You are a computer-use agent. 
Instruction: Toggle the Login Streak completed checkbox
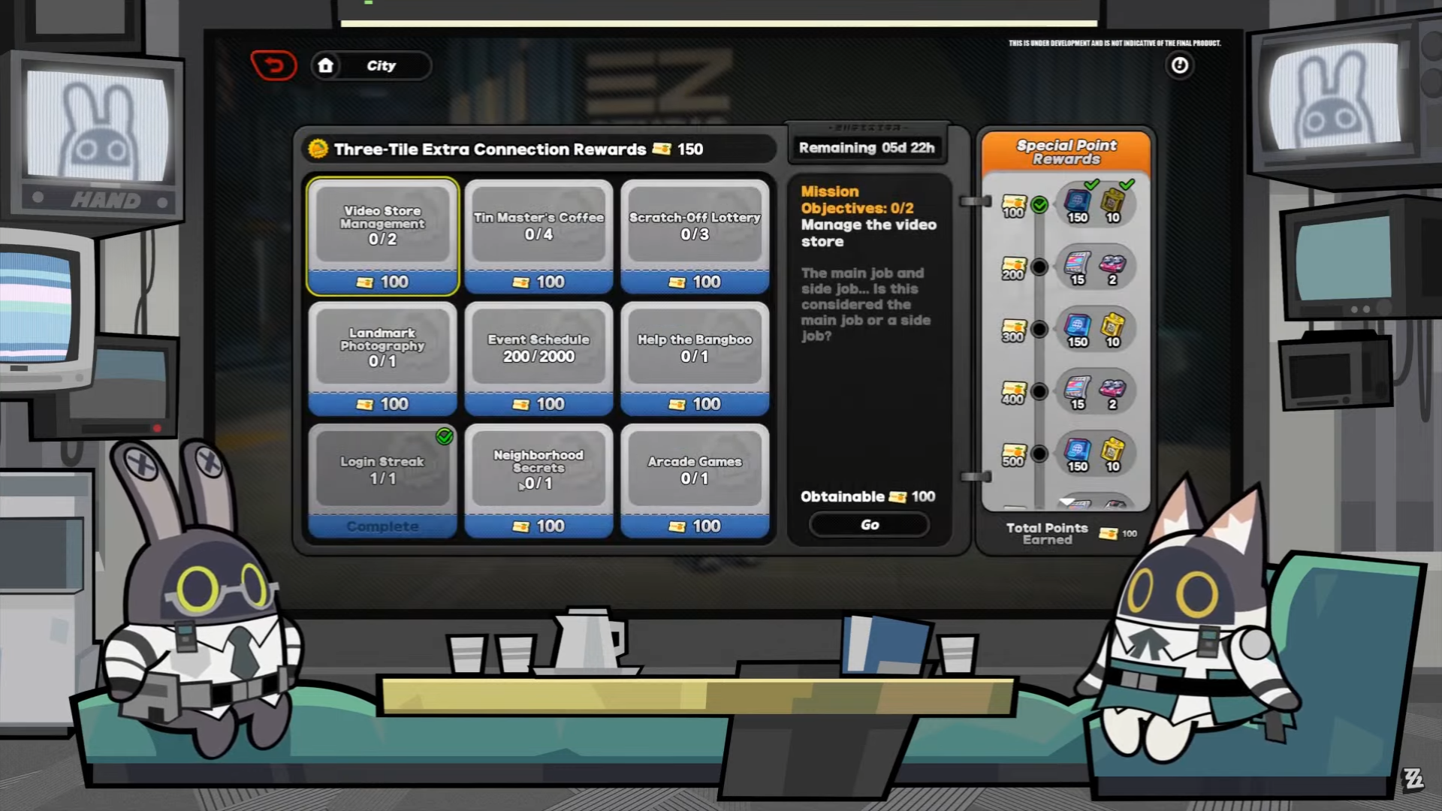tap(445, 437)
